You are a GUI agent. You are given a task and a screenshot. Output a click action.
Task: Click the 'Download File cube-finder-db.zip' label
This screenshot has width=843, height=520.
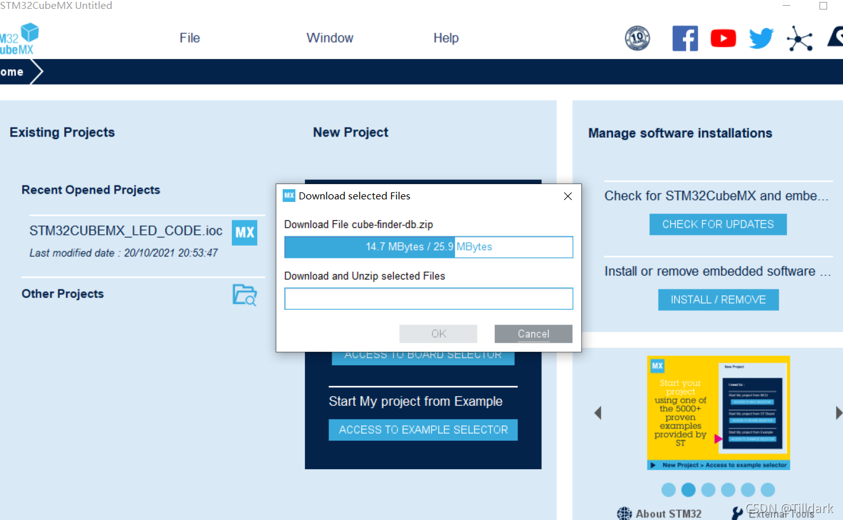[359, 224]
